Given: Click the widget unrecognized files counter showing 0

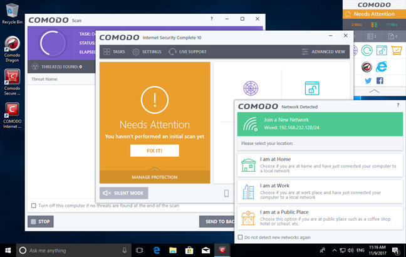Looking at the screenshot, I should 393,36.
